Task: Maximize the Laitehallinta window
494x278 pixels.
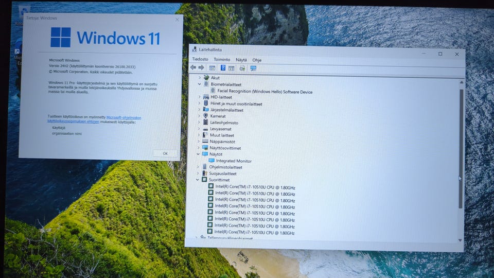Action: (x=440, y=54)
